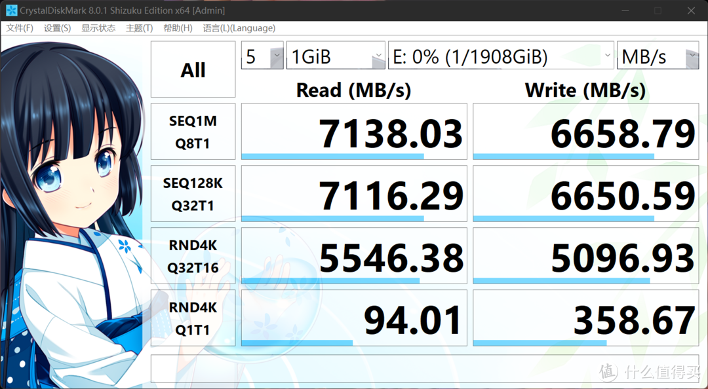Run the SEQ128K Q32T1 benchmark

(x=192, y=193)
